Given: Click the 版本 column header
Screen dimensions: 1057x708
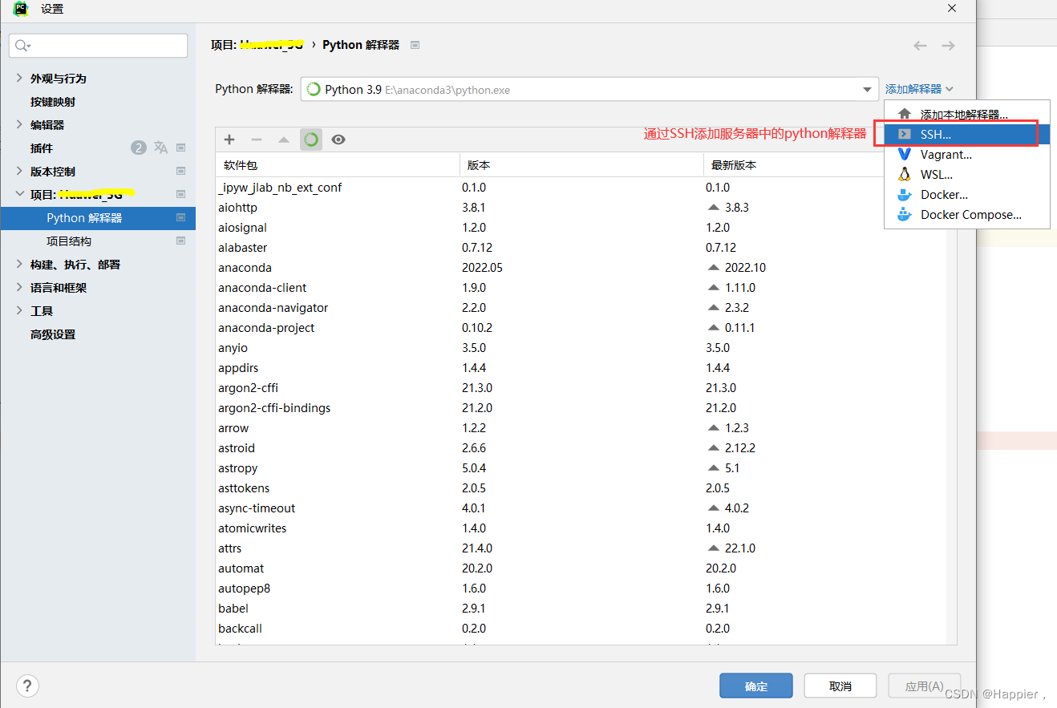Looking at the screenshot, I should pos(582,165).
